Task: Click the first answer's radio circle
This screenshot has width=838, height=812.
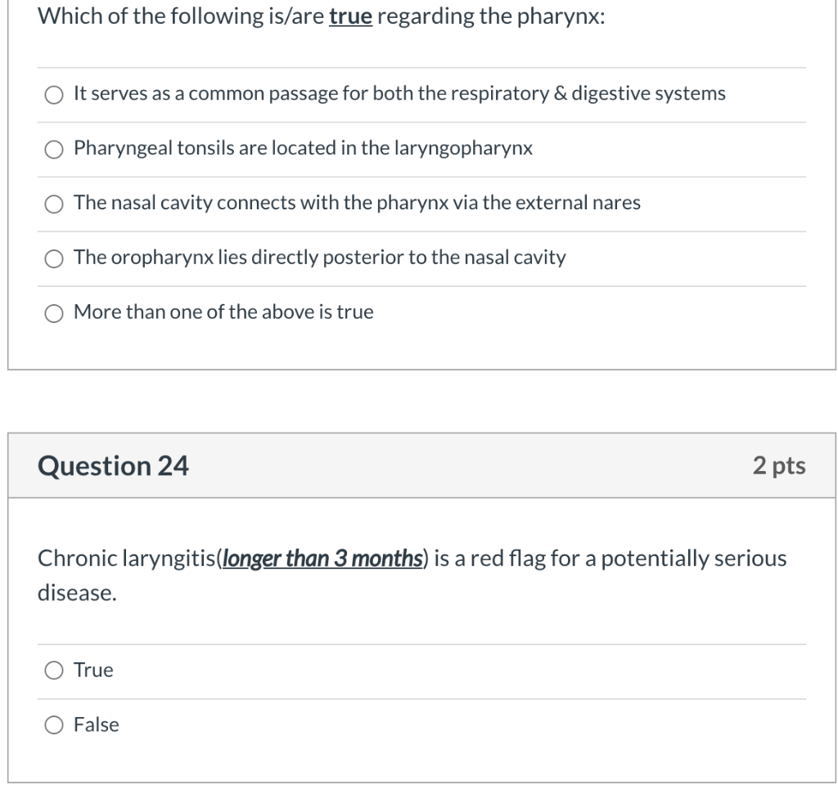Action: point(54,93)
